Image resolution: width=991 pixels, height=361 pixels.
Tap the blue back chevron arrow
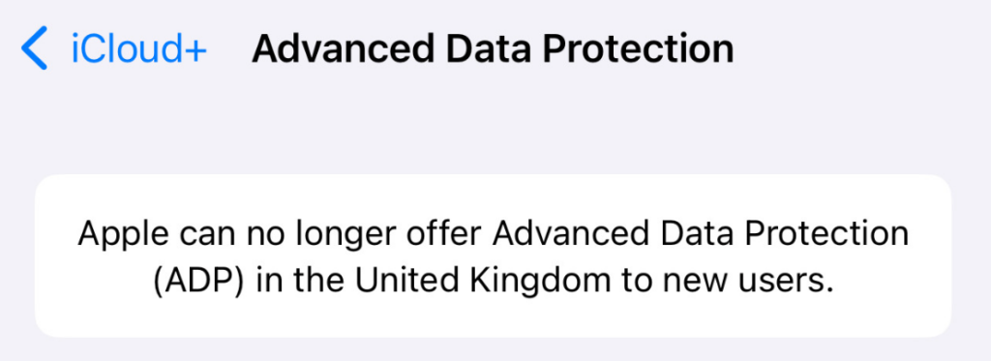point(34,48)
